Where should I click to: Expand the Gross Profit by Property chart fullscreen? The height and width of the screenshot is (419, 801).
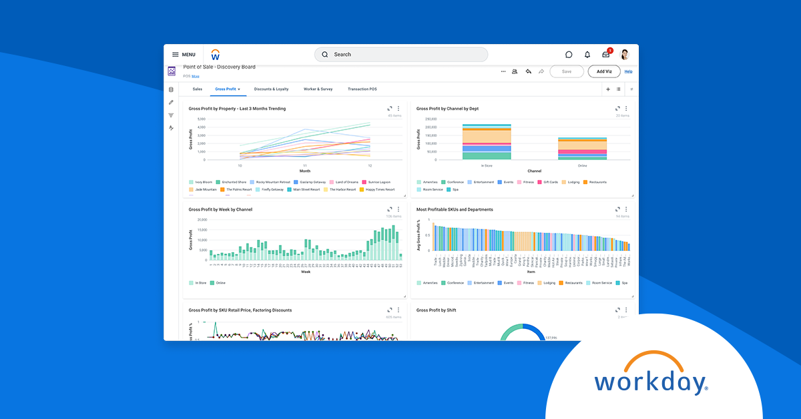389,108
